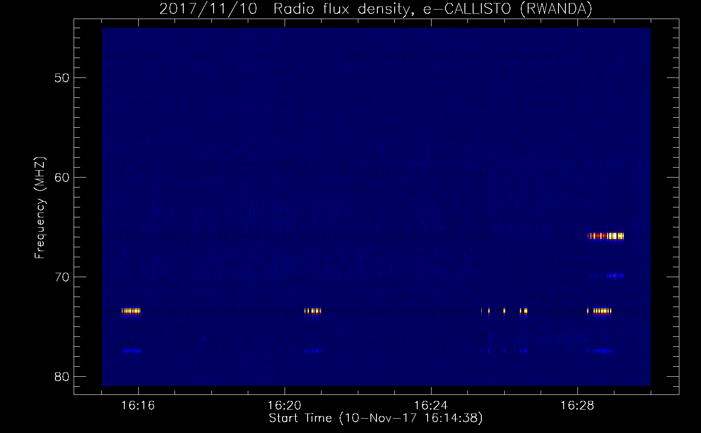701x433 pixels.
Task: Click the faint blue streak near 70 MHz after 16:28
Action: pyautogui.click(x=607, y=275)
